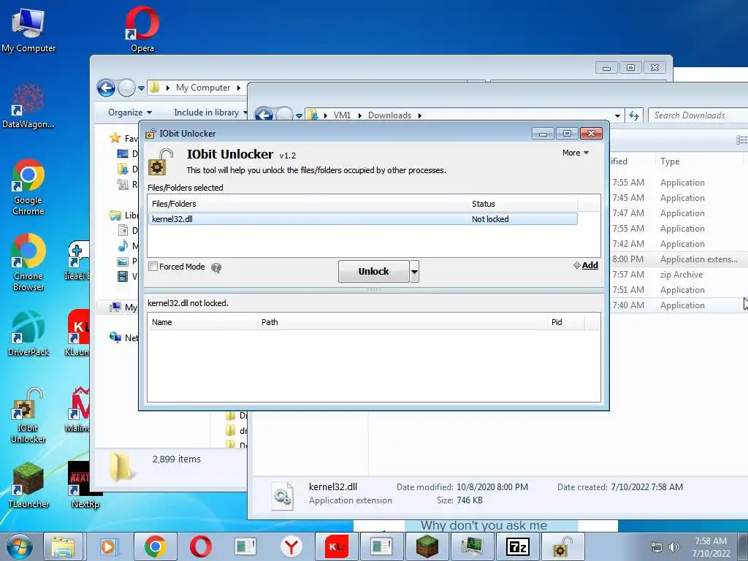This screenshot has width=748, height=561.
Task: Select the zip Archive row at 7:57 AM
Action: 677,275
